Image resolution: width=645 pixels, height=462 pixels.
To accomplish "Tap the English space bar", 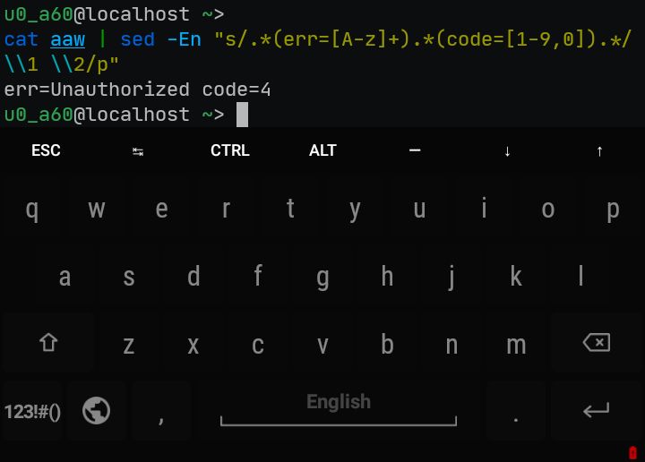I will pos(339,411).
